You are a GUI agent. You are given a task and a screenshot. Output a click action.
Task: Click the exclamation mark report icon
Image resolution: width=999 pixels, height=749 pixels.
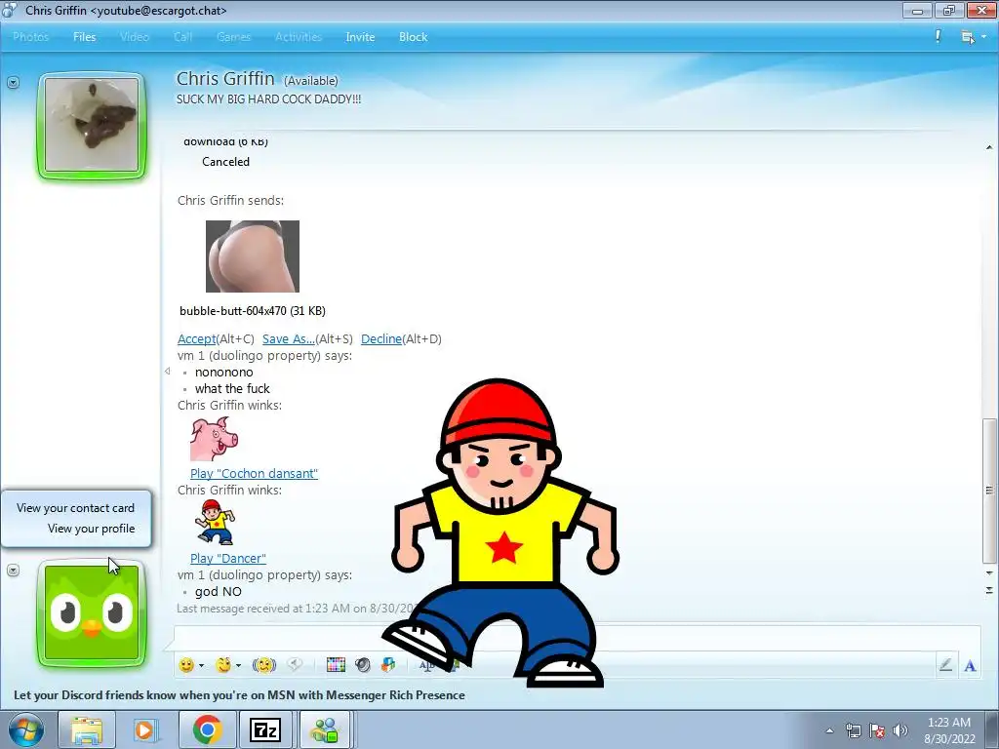938,36
